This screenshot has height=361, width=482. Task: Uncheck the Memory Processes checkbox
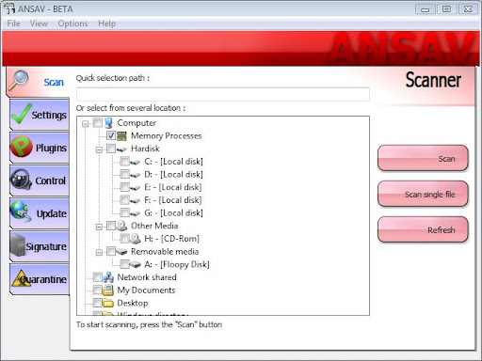[111, 135]
